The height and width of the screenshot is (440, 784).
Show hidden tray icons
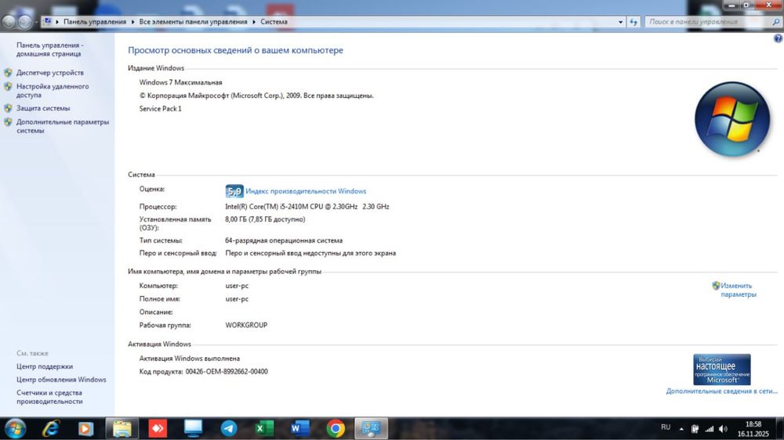(x=681, y=429)
